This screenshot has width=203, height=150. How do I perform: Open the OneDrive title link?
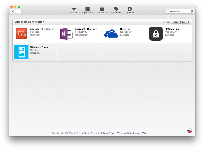(x=125, y=29)
